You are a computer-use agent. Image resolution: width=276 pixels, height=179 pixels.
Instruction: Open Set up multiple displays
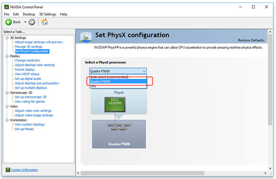coord(31,88)
